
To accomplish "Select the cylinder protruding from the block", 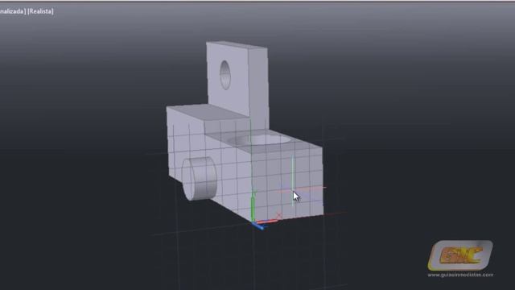I will 199,178.
